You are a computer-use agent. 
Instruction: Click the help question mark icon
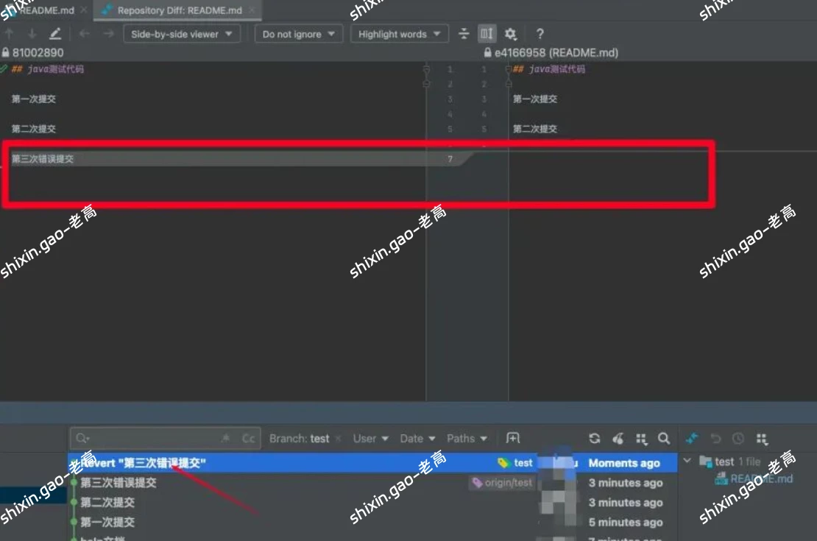click(x=540, y=34)
